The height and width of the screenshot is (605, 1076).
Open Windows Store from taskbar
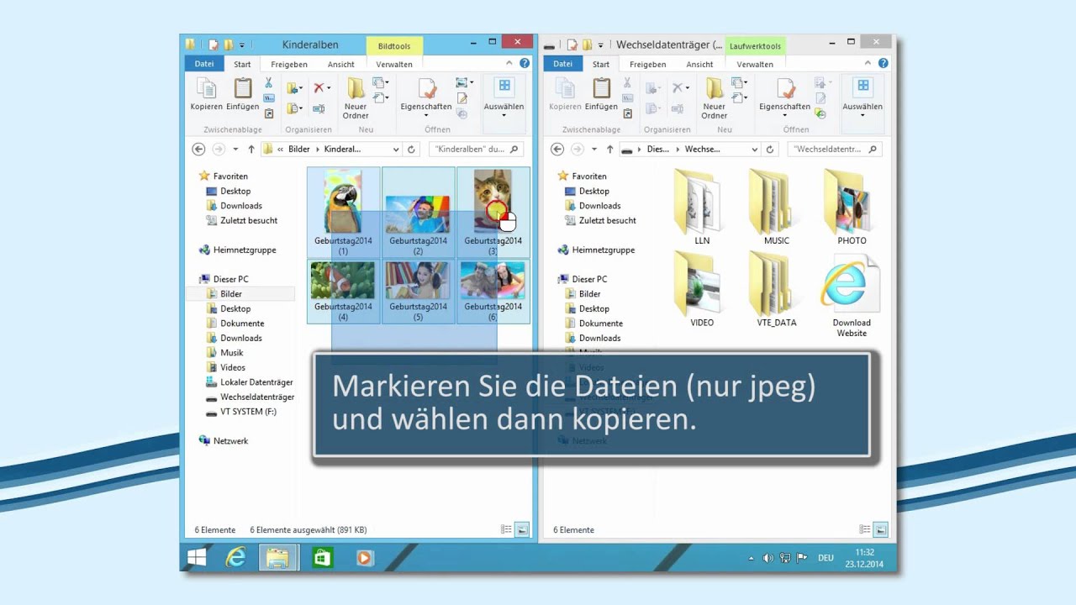[322, 557]
